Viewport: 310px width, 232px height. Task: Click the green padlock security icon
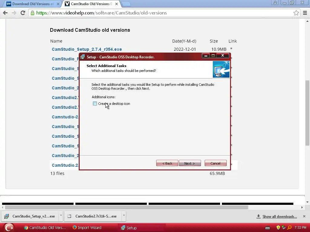(33, 13)
